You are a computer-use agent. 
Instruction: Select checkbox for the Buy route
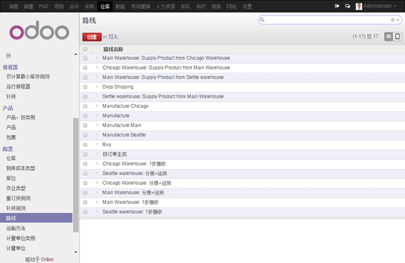pos(85,144)
